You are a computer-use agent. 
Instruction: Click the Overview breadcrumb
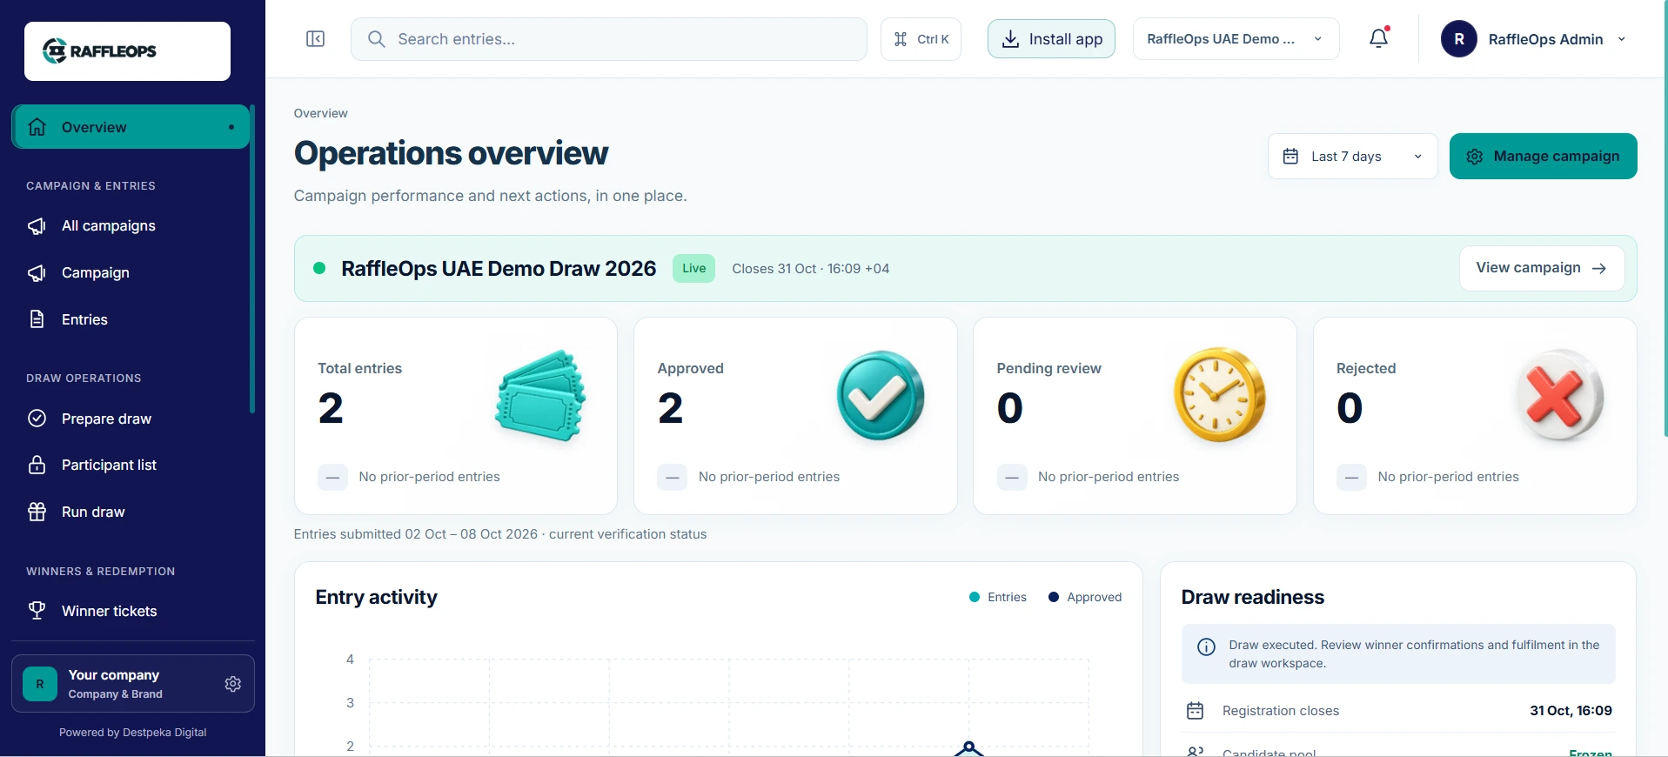tap(320, 113)
